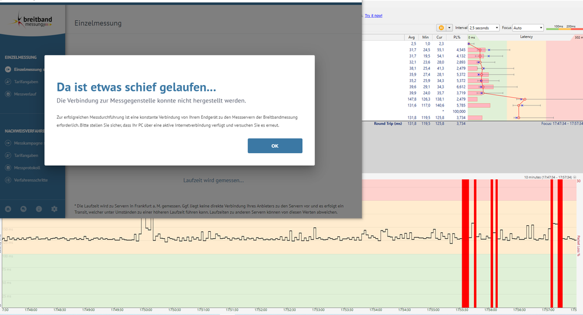583x315 pixels.
Task: Open Messprotokoll in the sidebar
Action: pos(22,168)
